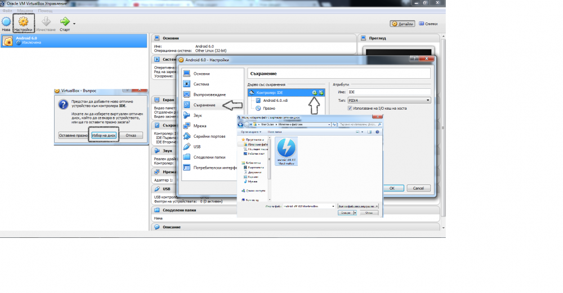Click the help button in settings title bar
563x293 pixels.
414,58
